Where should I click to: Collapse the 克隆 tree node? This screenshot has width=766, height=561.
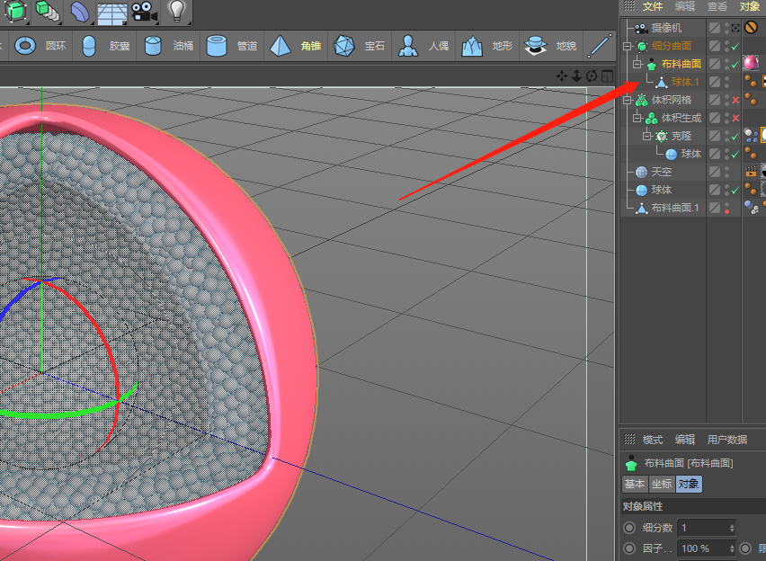(x=647, y=136)
